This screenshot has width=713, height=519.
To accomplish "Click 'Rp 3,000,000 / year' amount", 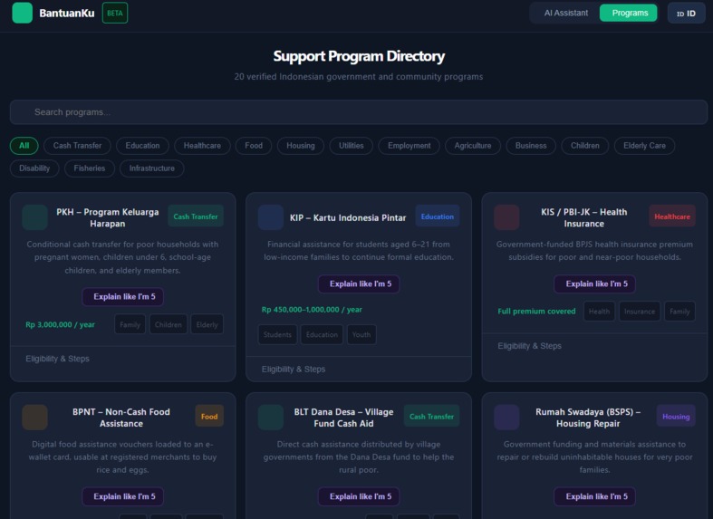I will (60, 325).
